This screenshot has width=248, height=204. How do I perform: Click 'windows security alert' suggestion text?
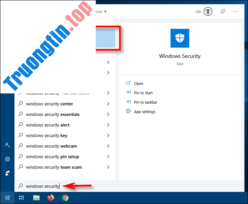coord(48,125)
